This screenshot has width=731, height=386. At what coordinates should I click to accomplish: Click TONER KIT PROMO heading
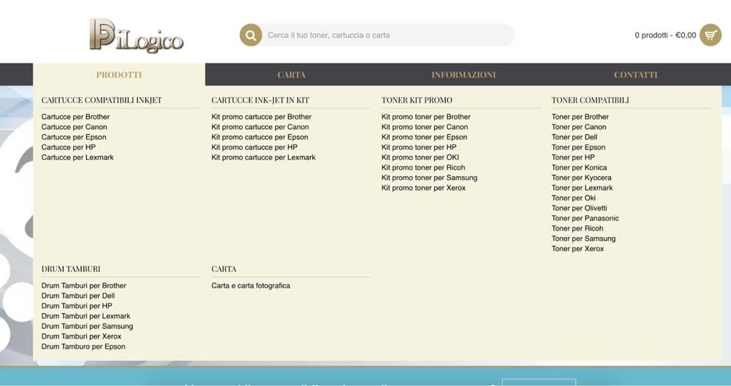(x=417, y=100)
